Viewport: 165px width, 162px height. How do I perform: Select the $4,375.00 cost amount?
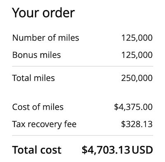click(x=133, y=107)
